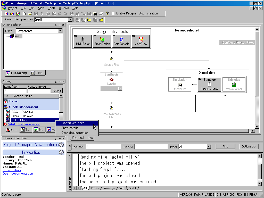Select the work library in Design Explorer
Image resolution: width=264 pixels, height=198 pixels.
(x=18, y=36)
